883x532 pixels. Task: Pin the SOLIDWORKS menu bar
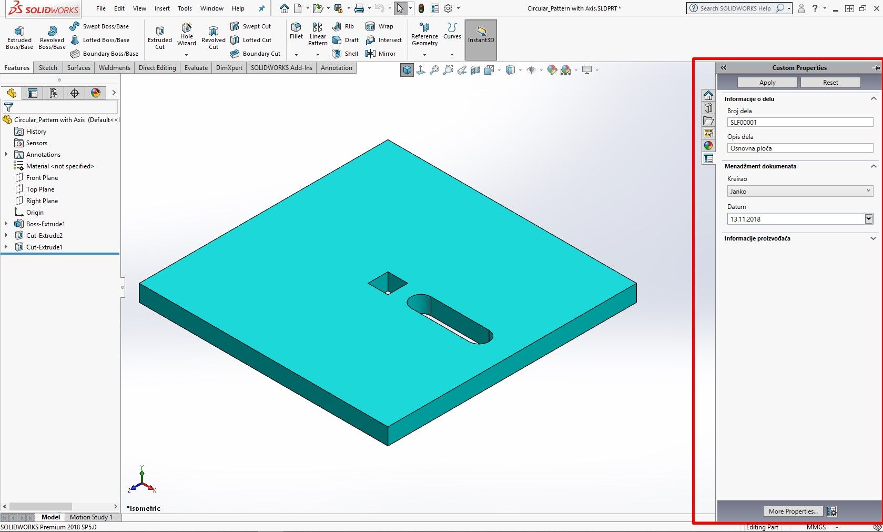pyautogui.click(x=261, y=8)
